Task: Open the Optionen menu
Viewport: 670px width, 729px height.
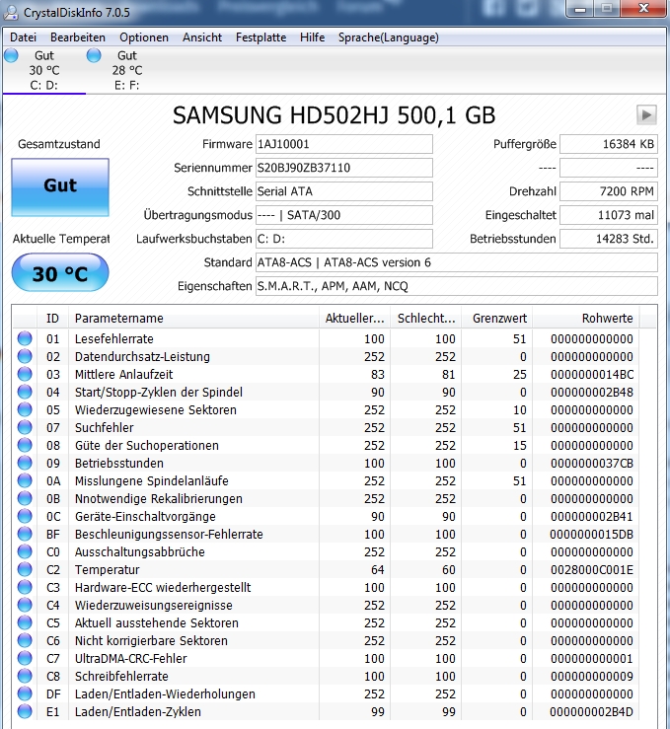Action: (144, 37)
